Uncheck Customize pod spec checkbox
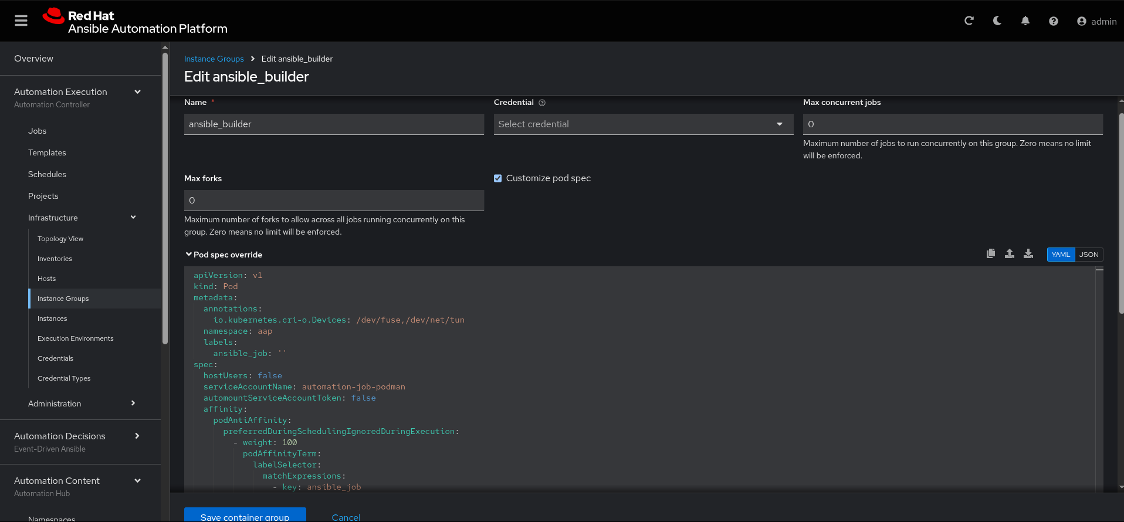The image size is (1124, 522). tap(498, 178)
